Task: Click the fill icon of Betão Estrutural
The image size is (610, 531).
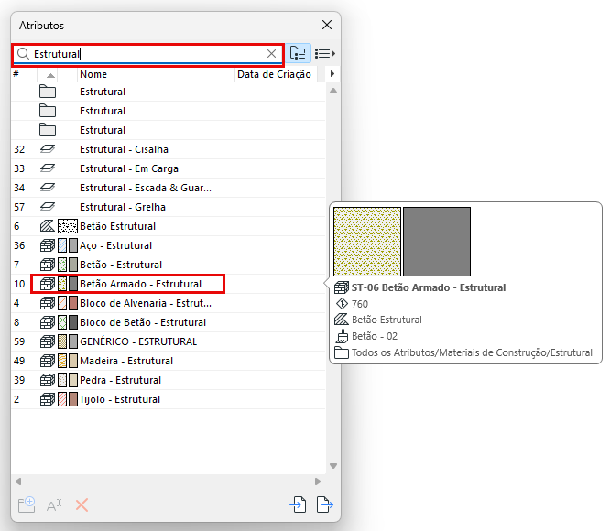Action: (x=48, y=226)
